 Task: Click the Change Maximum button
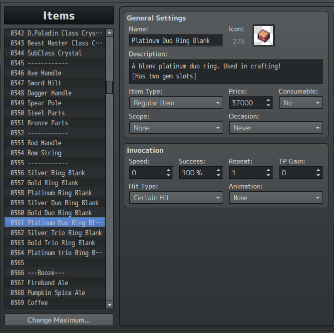[x=59, y=320]
